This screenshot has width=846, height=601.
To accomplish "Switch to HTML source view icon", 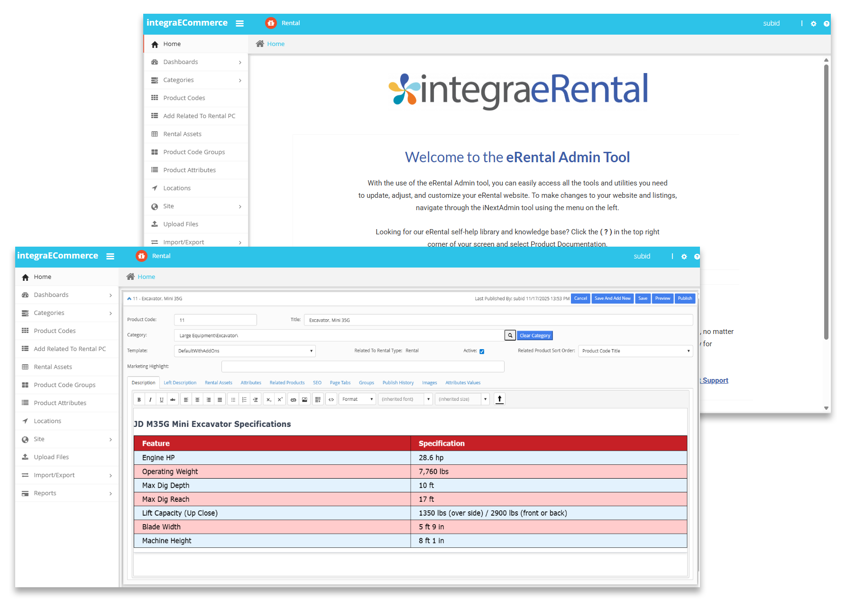I will [x=331, y=399].
